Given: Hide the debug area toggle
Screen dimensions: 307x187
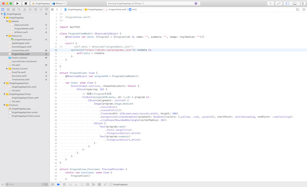Looking at the screenshot, I should tap(53, 184).
